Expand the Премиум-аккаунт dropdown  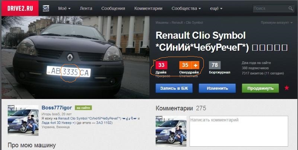[x=277, y=23]
